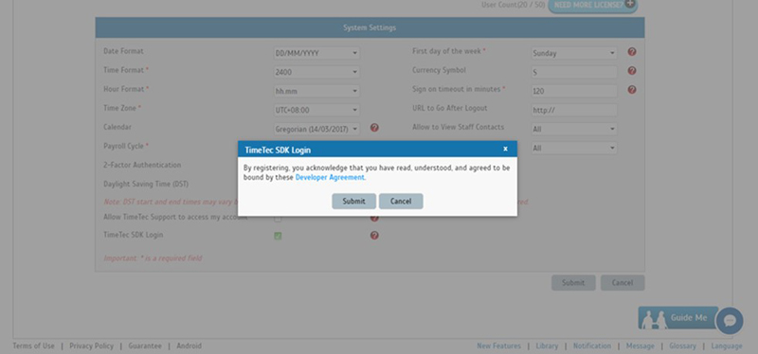This screenshot has width=758, height=354.
Task: Click the User Count(20 / 50) text
Action: (513, 5)
